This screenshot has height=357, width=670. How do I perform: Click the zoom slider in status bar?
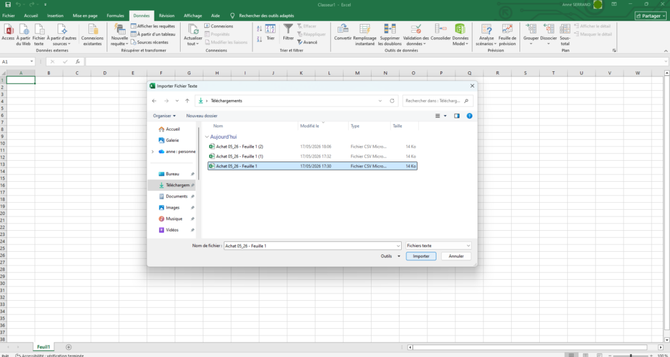[631, 355]
